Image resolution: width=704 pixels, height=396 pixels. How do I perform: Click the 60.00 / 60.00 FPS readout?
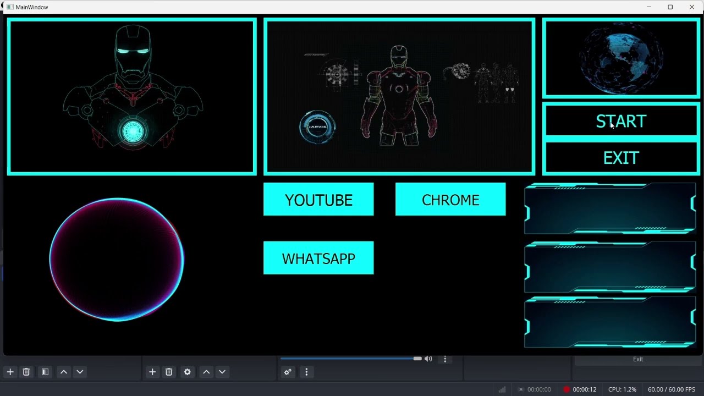[672, 389]
